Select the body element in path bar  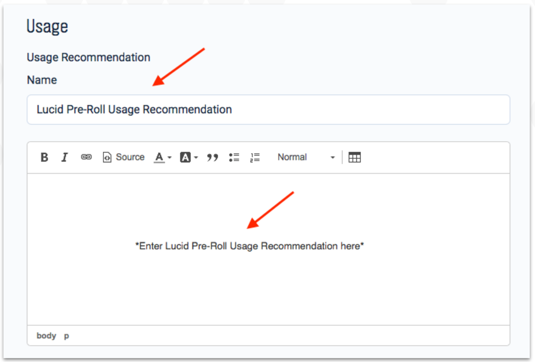(x=46, y=336)
